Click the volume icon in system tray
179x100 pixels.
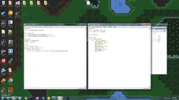point(169,98)
